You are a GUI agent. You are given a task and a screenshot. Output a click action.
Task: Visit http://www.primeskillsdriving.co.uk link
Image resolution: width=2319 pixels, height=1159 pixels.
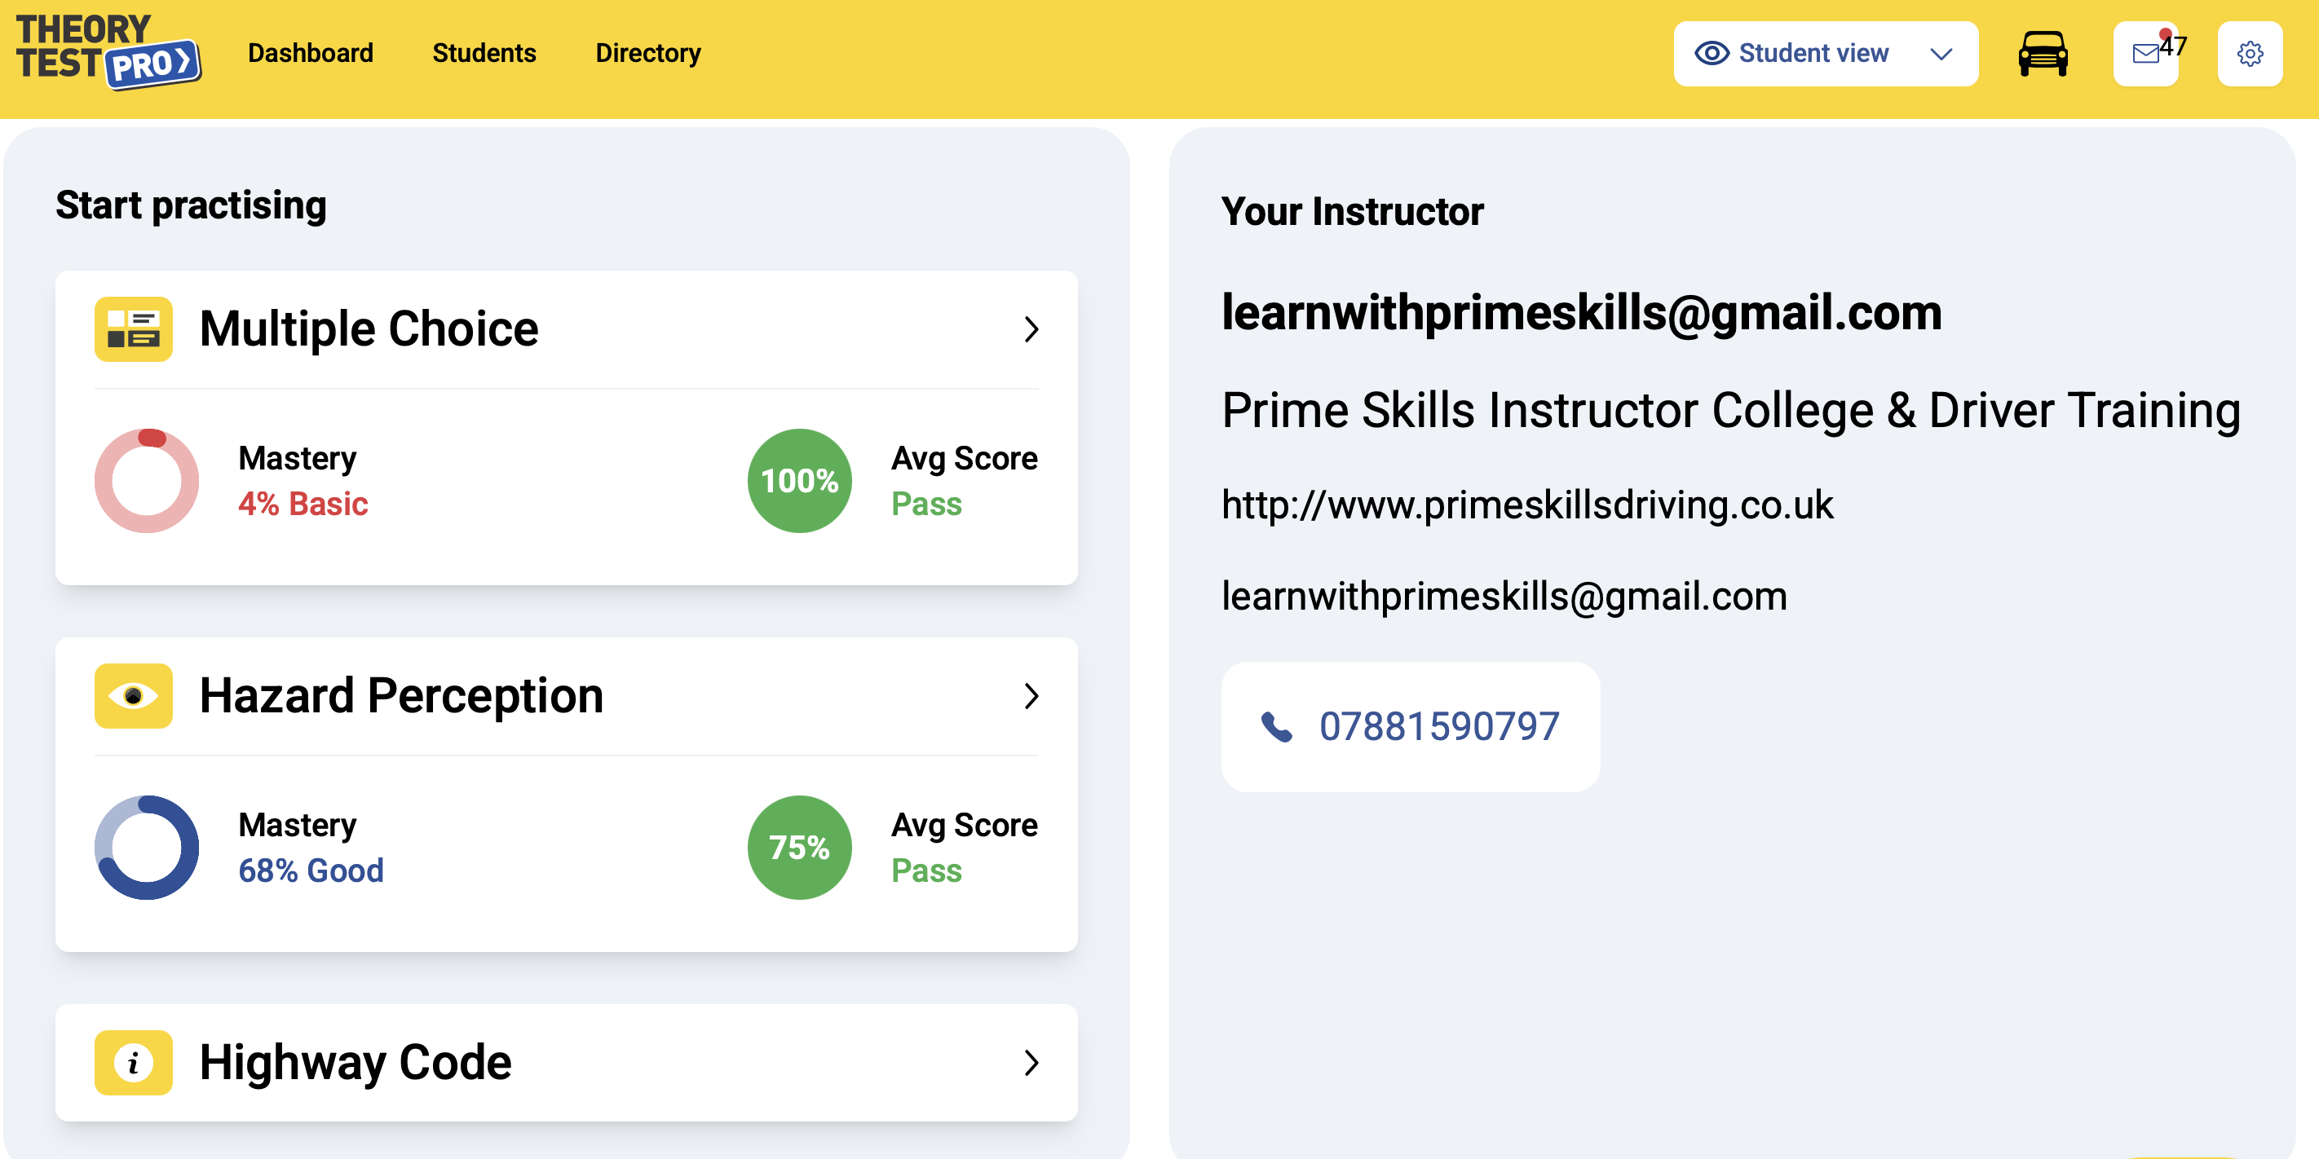point(1526,505)
